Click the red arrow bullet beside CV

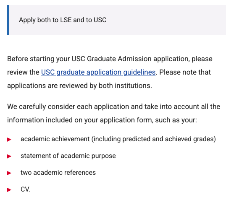9,190
